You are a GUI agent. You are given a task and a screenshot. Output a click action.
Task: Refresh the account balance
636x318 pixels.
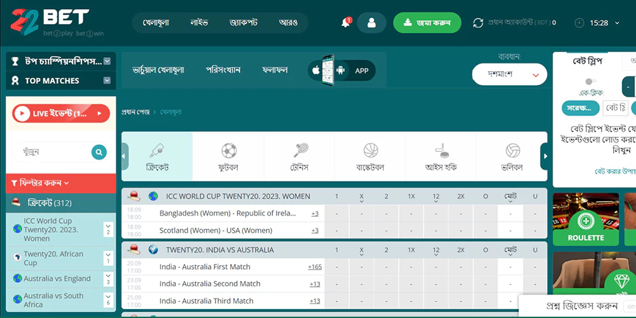pyautogui.click(x=478, y=23)
